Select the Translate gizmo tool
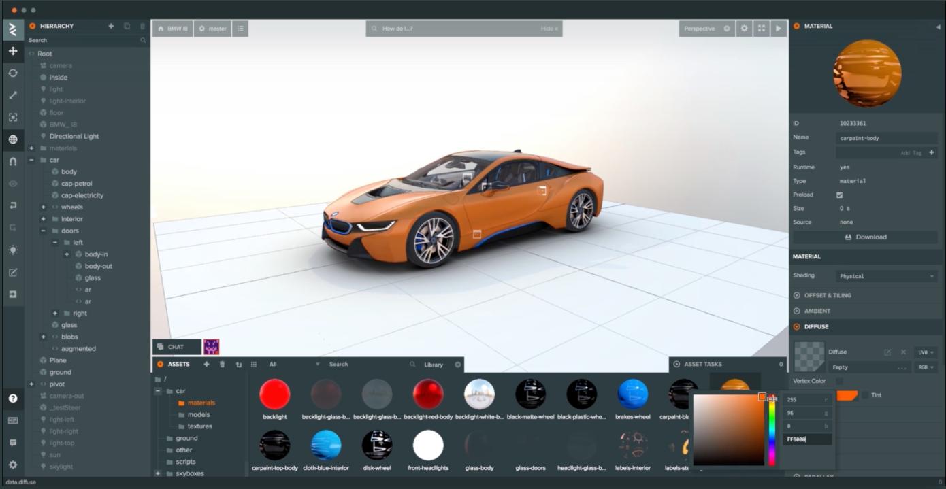946x489 pixels. 12,51
